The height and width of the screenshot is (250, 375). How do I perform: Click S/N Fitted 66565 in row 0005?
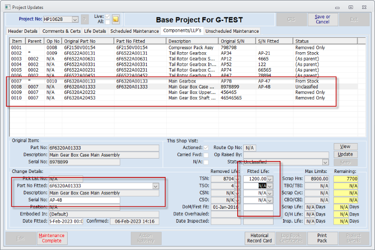coord(265,70)
